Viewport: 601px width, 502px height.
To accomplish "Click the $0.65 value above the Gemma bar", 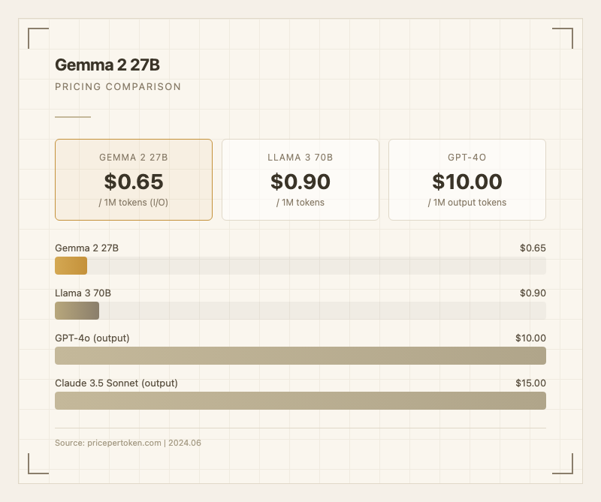I will click(533, 248).
